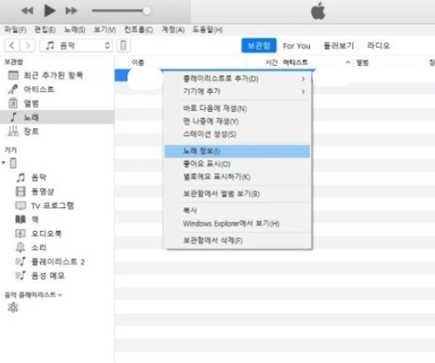The width and height of the screenshot is (435, 363).
Task: Click the bell icon beside 소리
Action: point(20,247)
